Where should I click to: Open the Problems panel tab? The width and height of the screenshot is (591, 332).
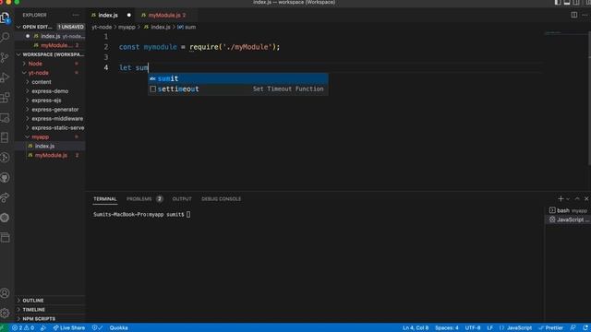click(x=144, y=199)
